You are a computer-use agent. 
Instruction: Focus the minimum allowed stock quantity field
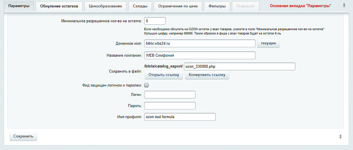[155, 21]
